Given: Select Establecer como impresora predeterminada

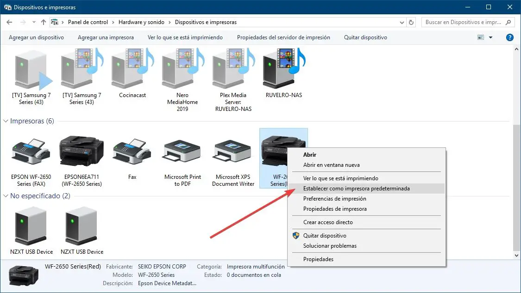Looking at the screenshot, I should tap(366, 189).
